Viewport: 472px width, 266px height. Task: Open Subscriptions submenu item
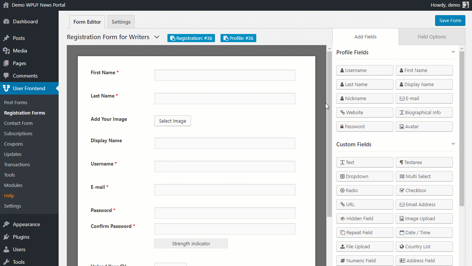pos(18,133)
